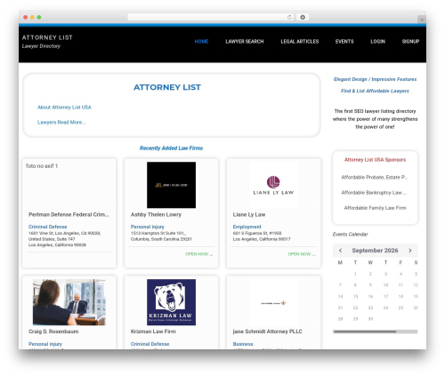Click the Attorney List site logo
Screen dimensions: 445x376
[47, 37]
